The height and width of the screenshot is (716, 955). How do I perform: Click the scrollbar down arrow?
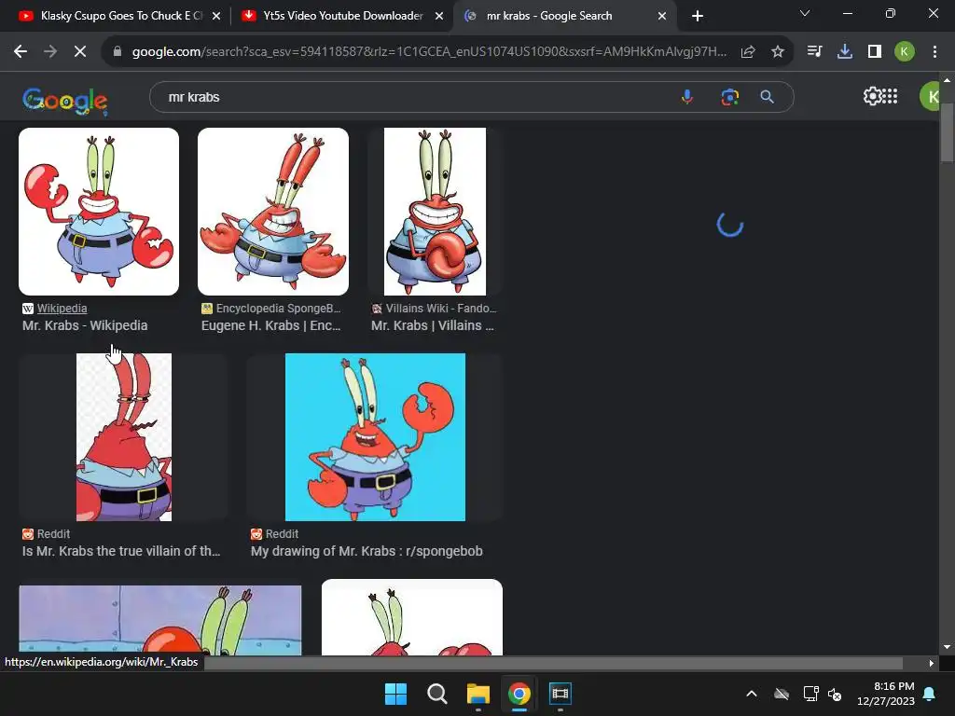947,647
